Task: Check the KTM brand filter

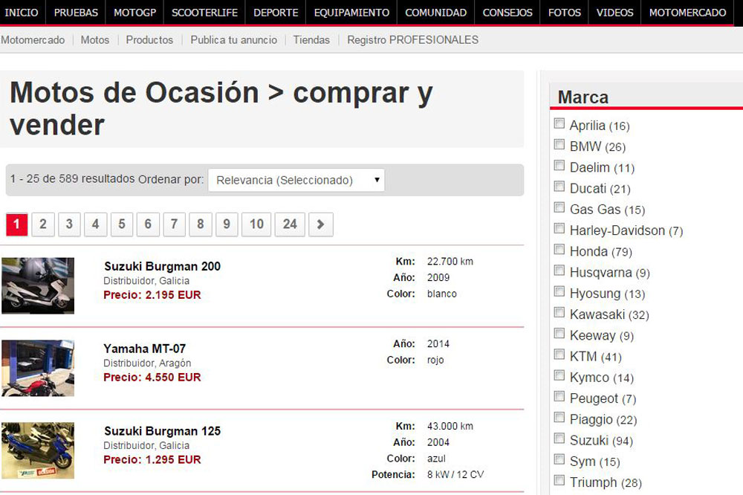Action: click(559, 355)
